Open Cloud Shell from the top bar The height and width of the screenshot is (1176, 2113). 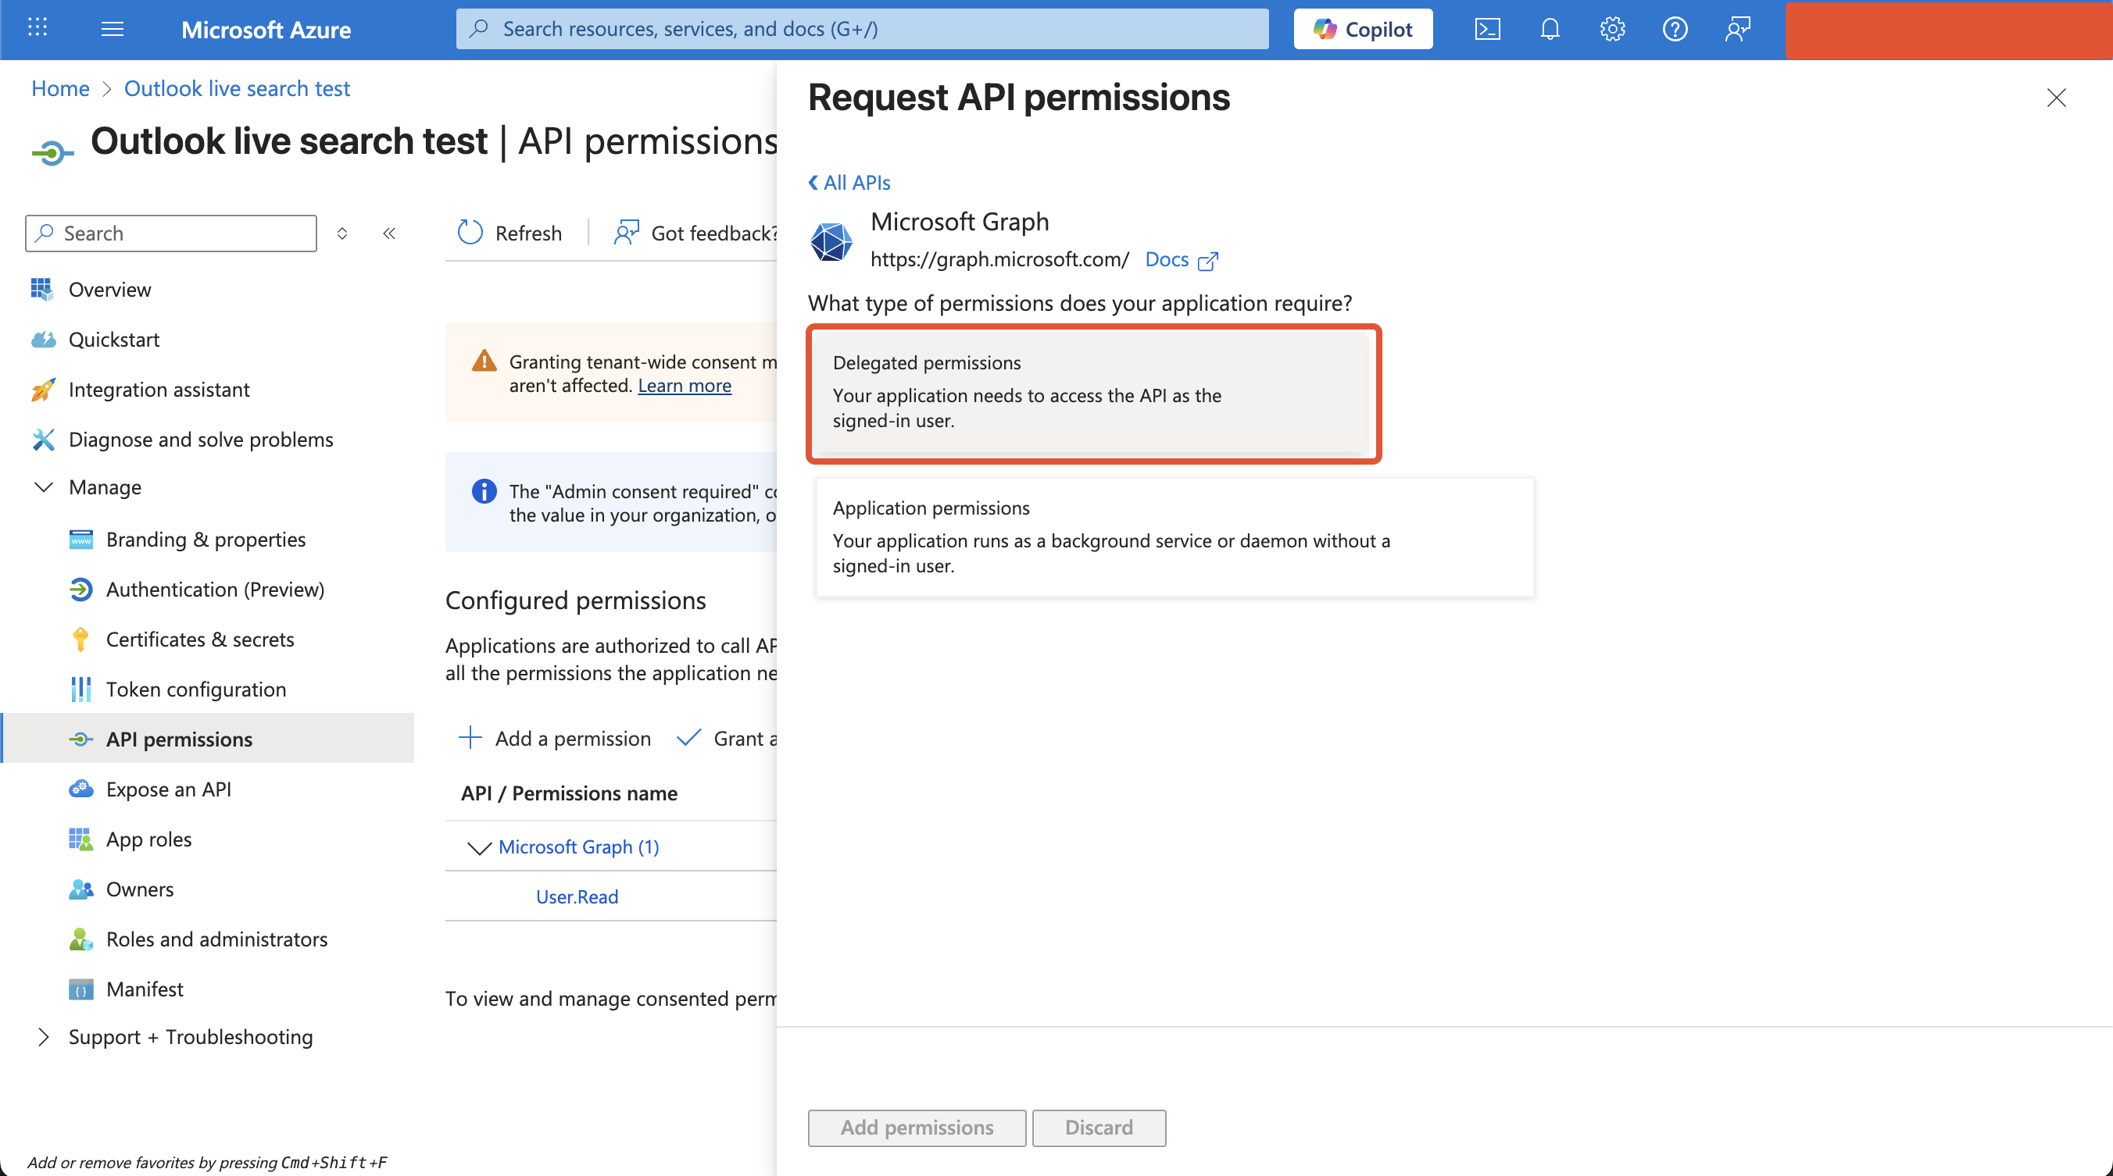(1487, 30)
